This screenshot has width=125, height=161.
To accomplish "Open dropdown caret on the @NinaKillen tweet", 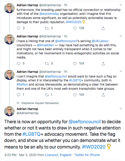I will coord(121,36).
